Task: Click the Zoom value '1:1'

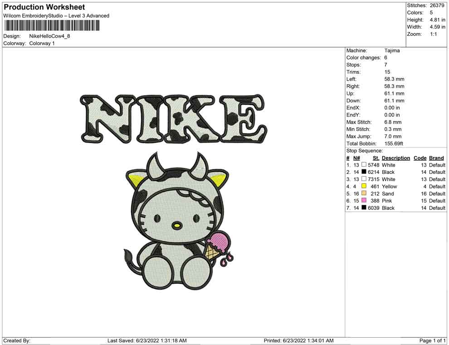Action: pyautogui.click(x=434, y=34)
